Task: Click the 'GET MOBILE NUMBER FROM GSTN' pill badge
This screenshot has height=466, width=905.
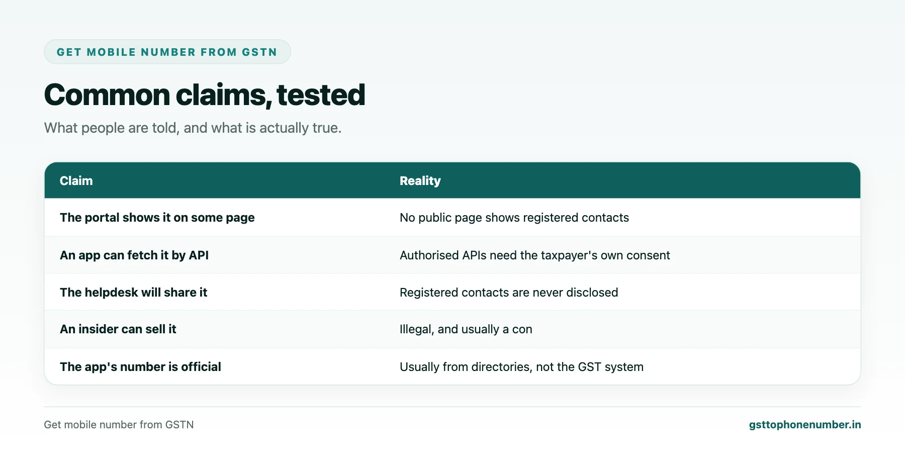Action: coord(167,52)
